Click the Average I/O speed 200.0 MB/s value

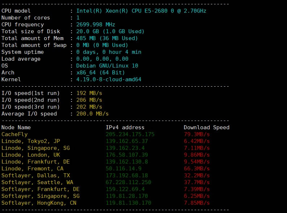click(x=92, y=114)
